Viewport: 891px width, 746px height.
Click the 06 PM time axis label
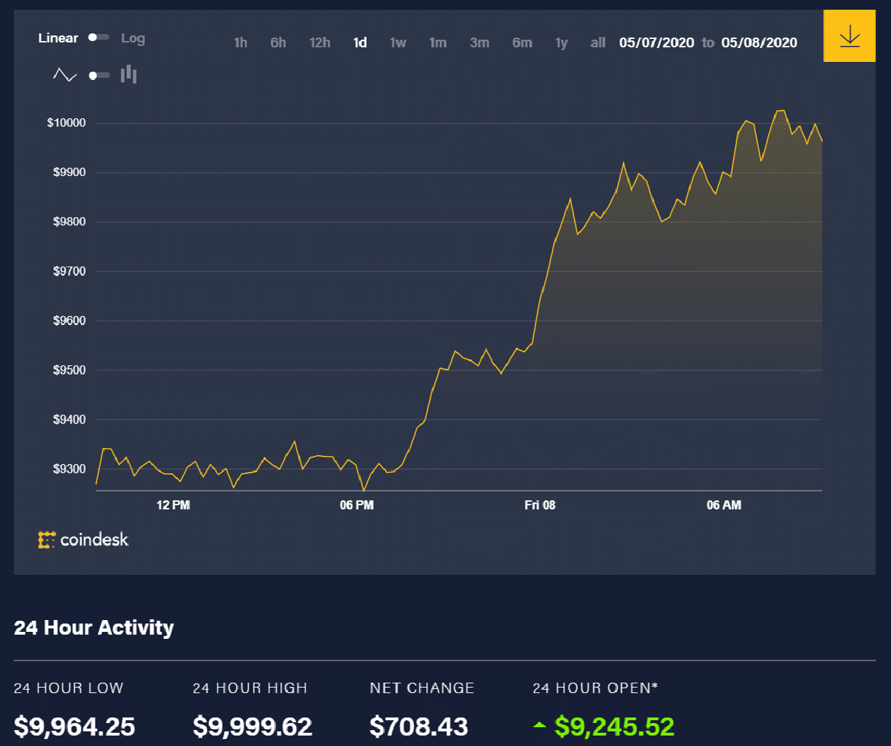coord(356,505)
